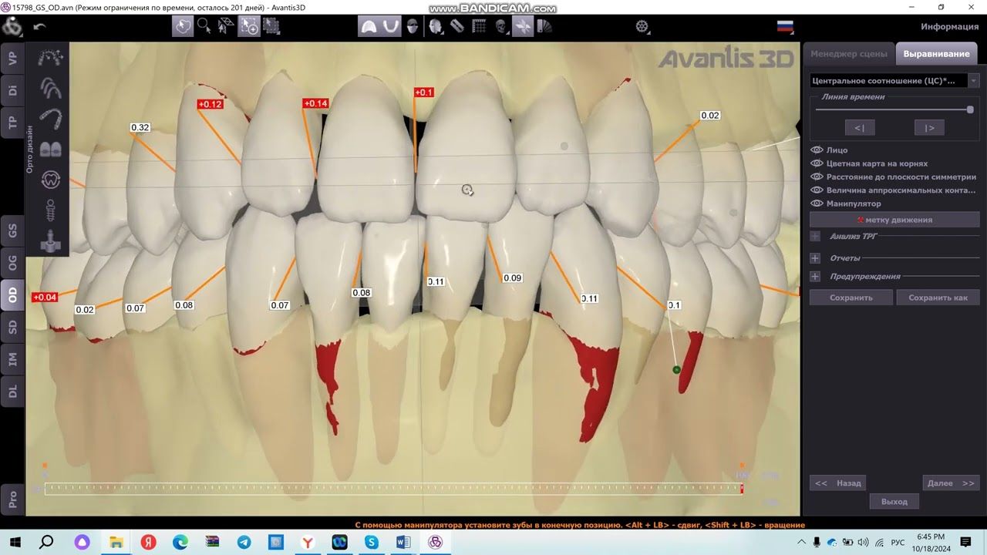
Task: Show upper jaw arch view icon
Action: pyautogui.click(x=369, y=26)
